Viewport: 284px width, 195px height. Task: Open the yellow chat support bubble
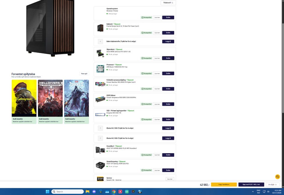tap(277, 177)
